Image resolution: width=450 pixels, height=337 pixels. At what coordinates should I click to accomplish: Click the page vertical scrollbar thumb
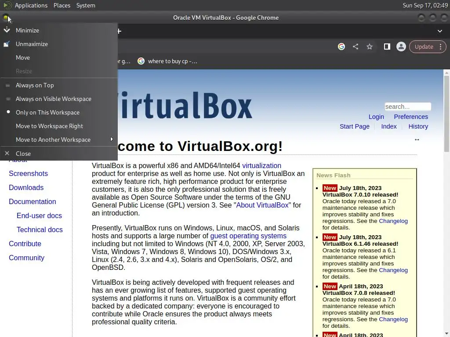coord(446,114)
